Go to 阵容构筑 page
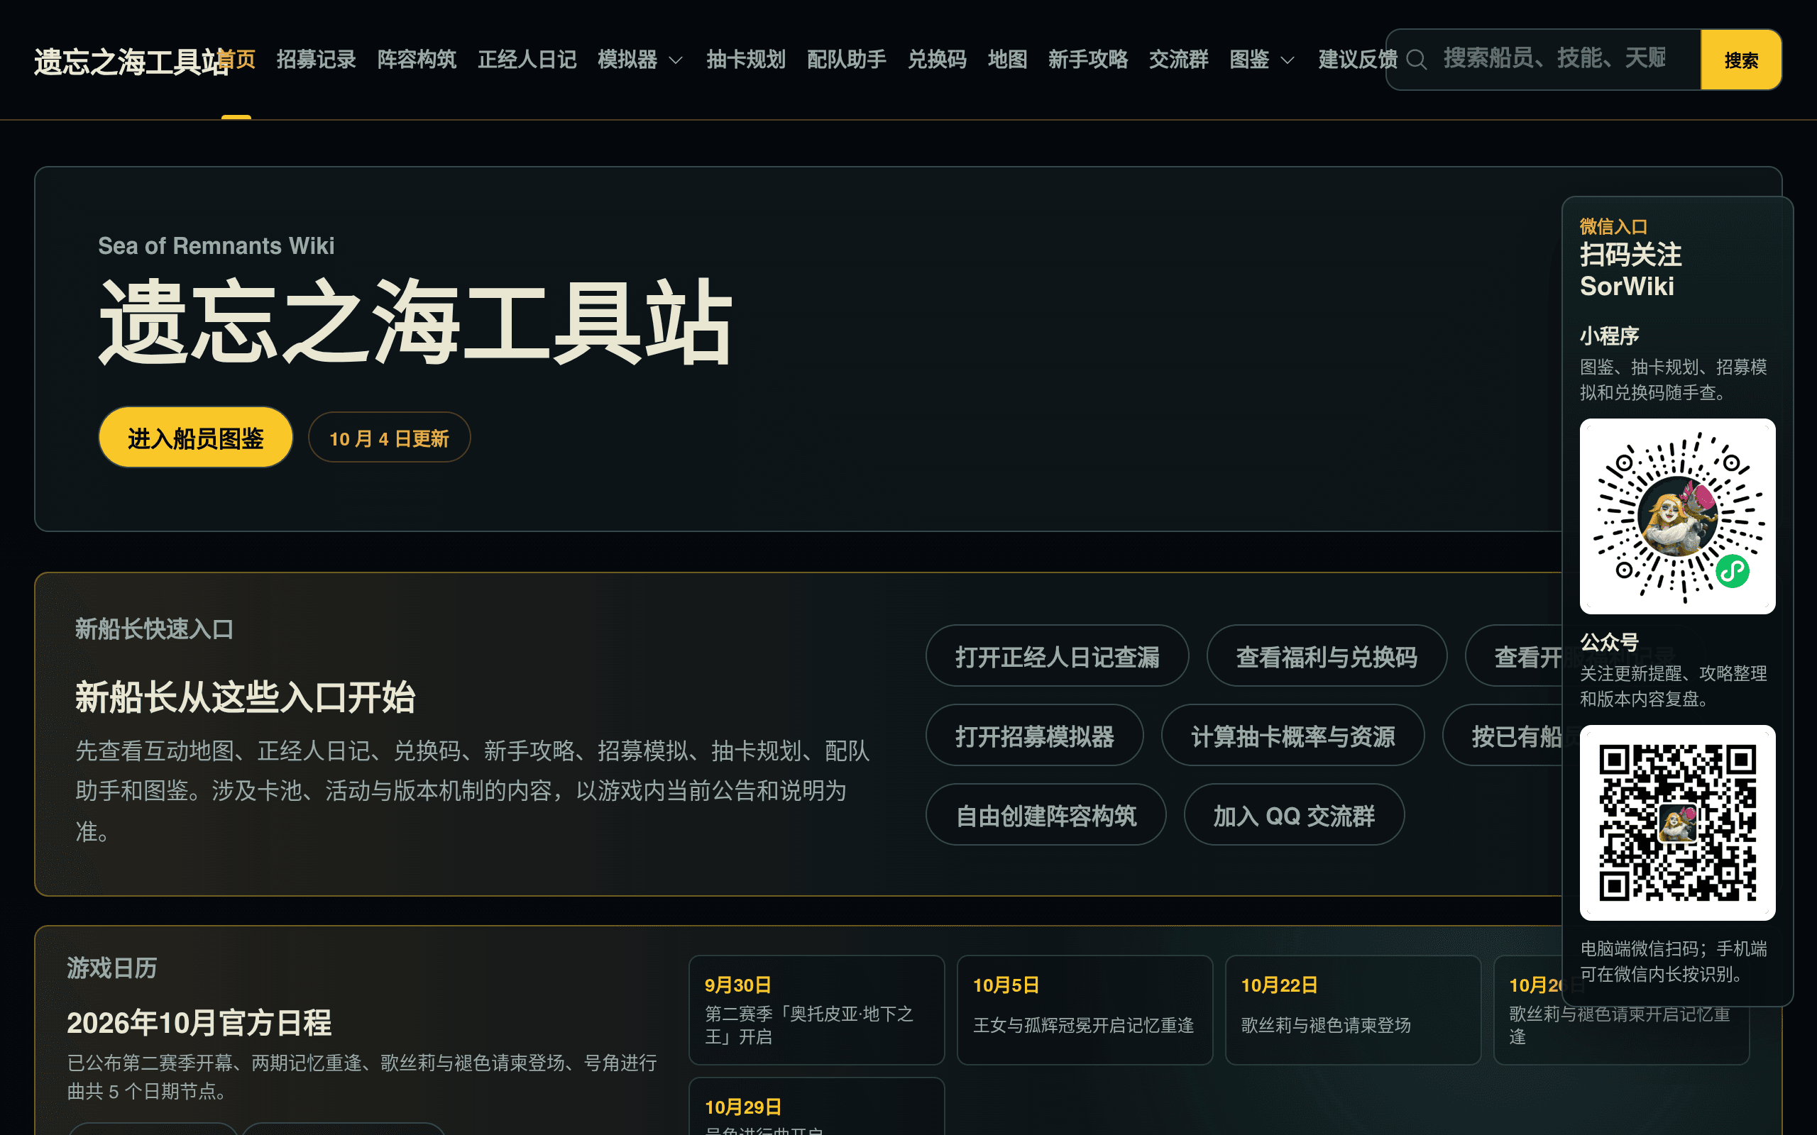The height and width of the screenshot is (1135, 1817). [x=417, y=60]
